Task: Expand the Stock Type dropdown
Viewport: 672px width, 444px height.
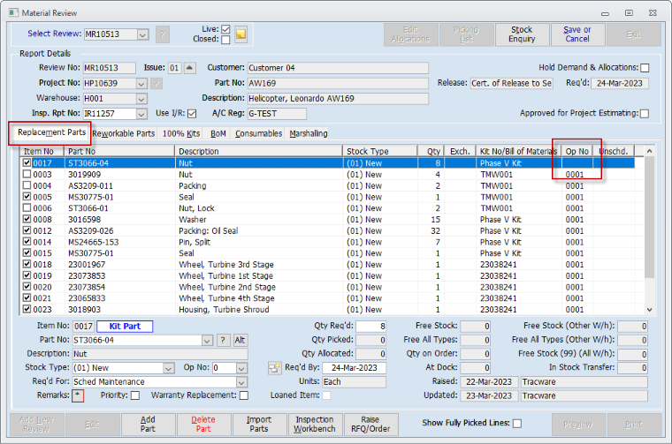Action: (x=169, y=368)
